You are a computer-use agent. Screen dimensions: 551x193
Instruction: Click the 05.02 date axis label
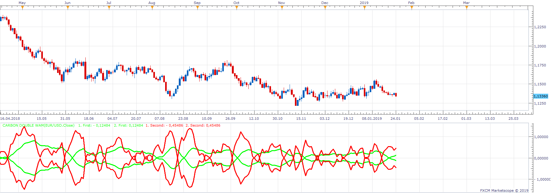pyautogui.click(x=419, y=119)
